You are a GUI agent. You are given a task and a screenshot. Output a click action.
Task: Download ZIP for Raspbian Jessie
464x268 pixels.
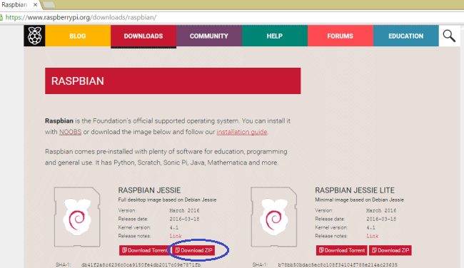pos(194,250)
